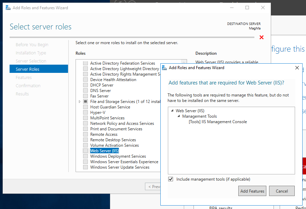Collapse the Web Server (IIS) tree node
Viewport: 306px width, 209px height.
pos(172,111)
